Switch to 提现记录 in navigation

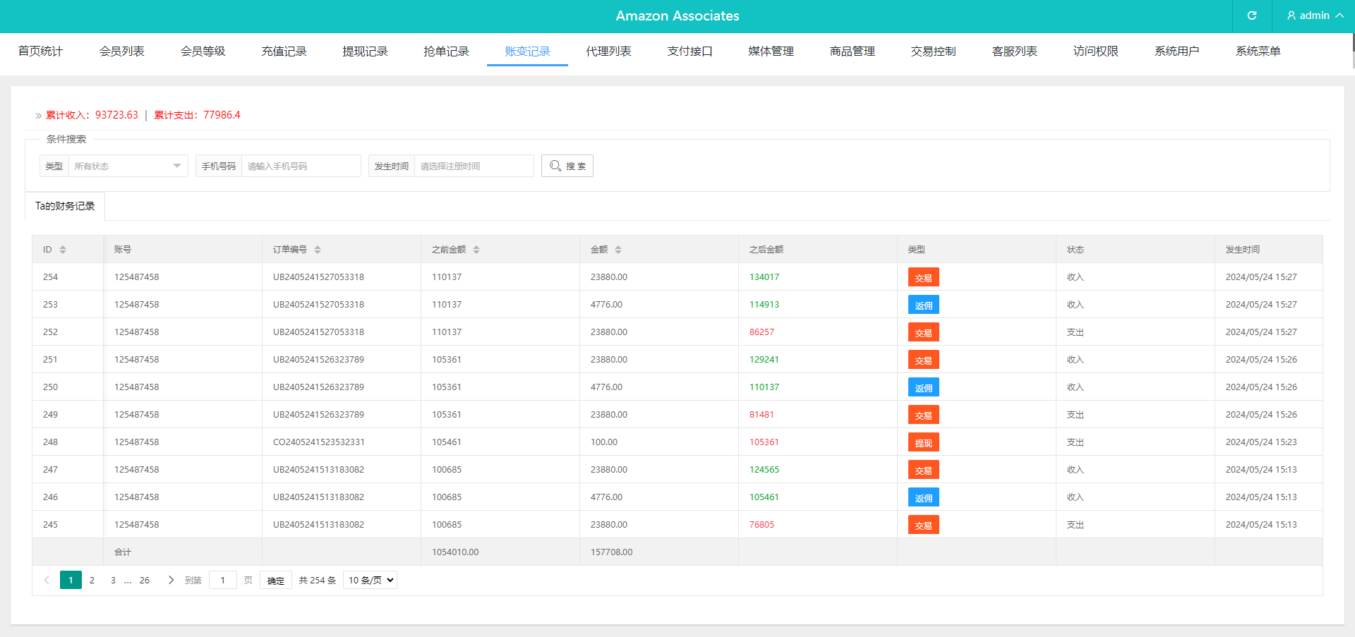coord(365,51)
